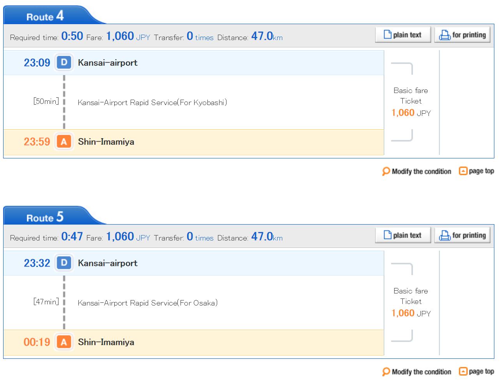Click Kansai-Airport Rapid Service (For Kyobashi) line

click(152, 102)
